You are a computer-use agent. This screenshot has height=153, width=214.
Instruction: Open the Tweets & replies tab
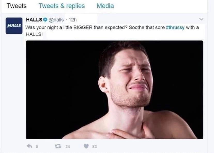click(x=62, y=6)
